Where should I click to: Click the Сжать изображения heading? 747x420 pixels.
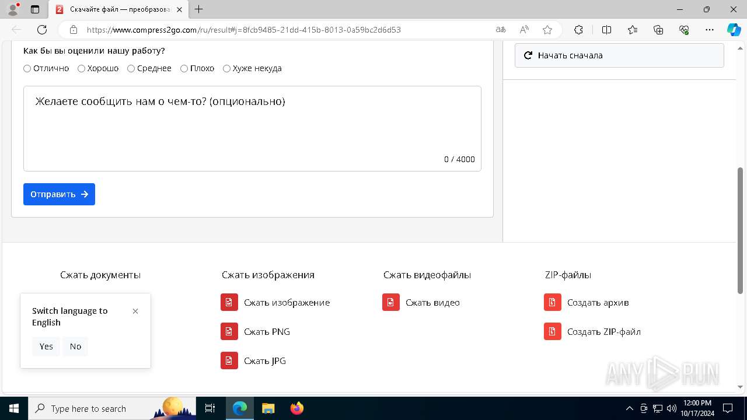pyautogui.click(x=268, y=275)
